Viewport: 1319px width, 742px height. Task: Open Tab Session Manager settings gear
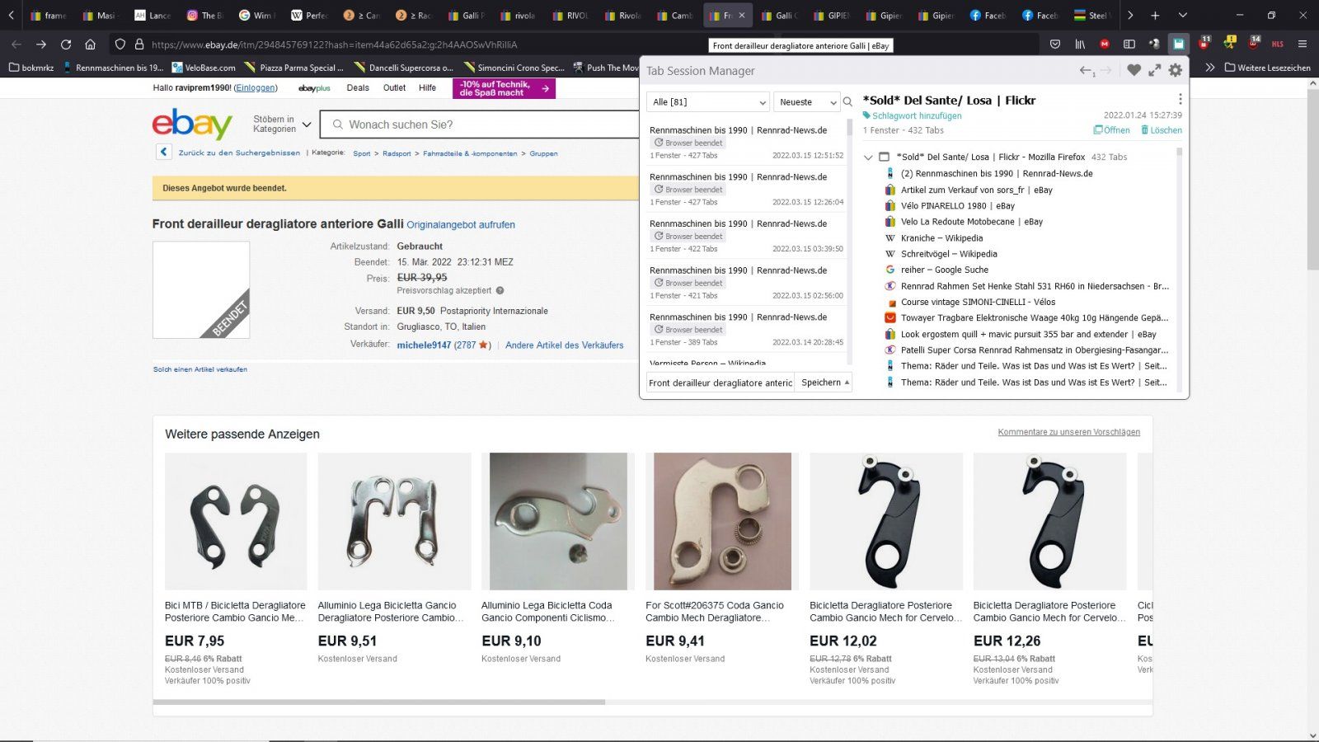(1176, 71)
